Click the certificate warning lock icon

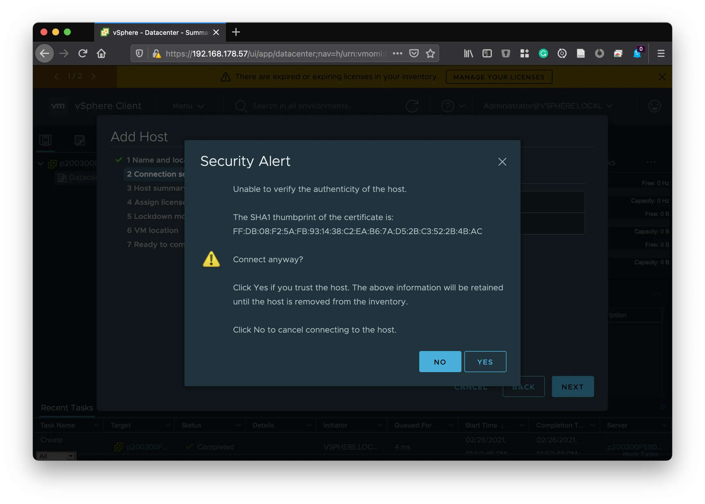click(x=157, y=54)
